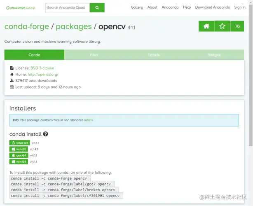Click '879417 total downloads' text
Screen dimensions: 253x206
[36, 81]
